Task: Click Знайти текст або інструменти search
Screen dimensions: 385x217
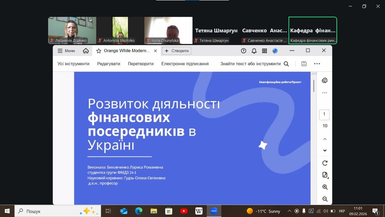Action: tap(254, 64)
